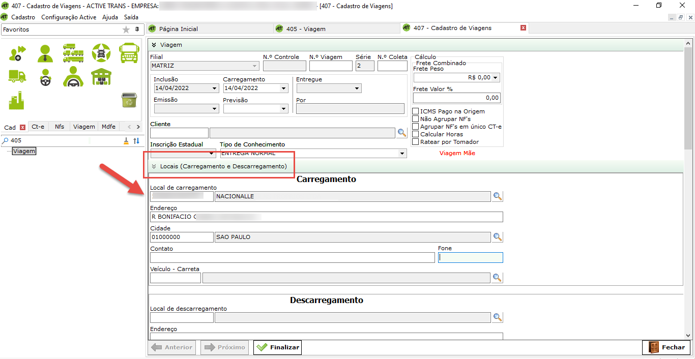The image size is (695, 359).
Task: Open the Tipo de Conhecimento dropdown
Action: (x=402, y=154)
